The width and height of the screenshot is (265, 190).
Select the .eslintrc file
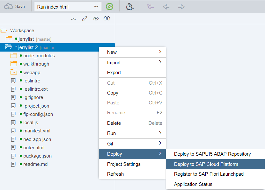tap(32, 81)
